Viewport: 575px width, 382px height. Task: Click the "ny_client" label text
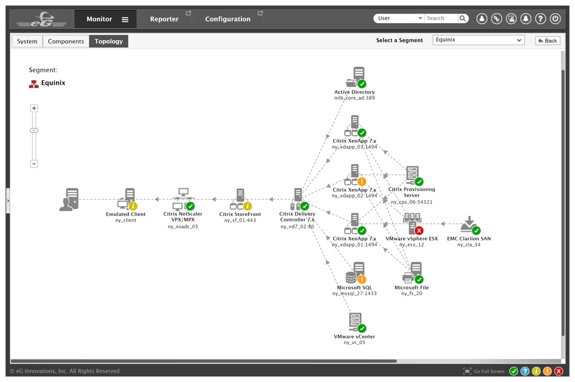point(126,220)
